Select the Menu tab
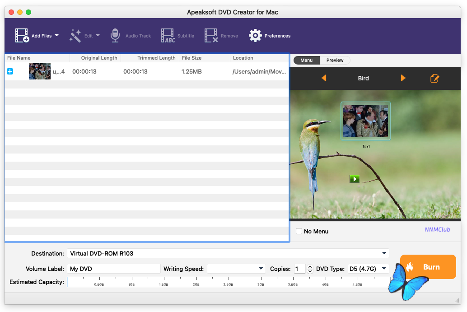The height and width of the screenshot is (312, 467). click(x=306, y=60)
